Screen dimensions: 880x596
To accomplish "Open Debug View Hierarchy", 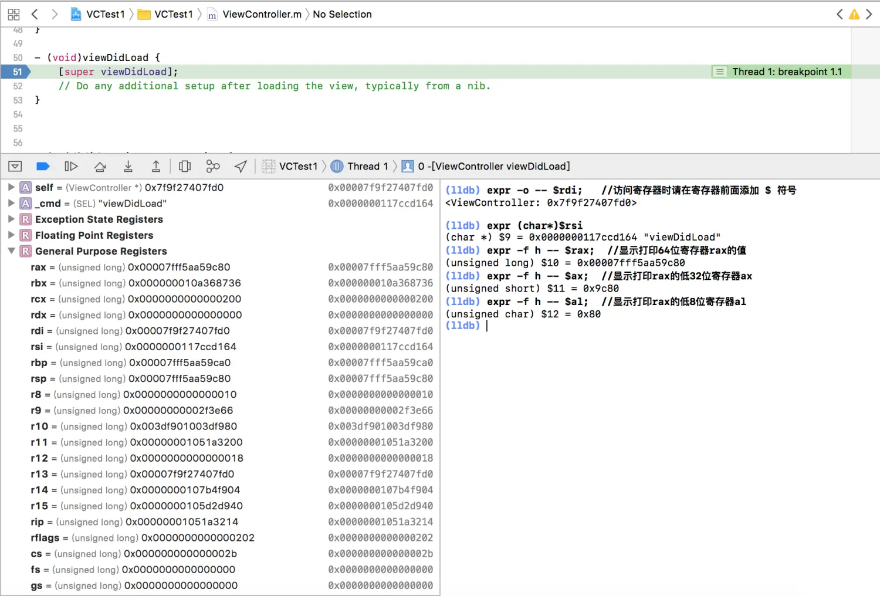I will click(185, 167).
